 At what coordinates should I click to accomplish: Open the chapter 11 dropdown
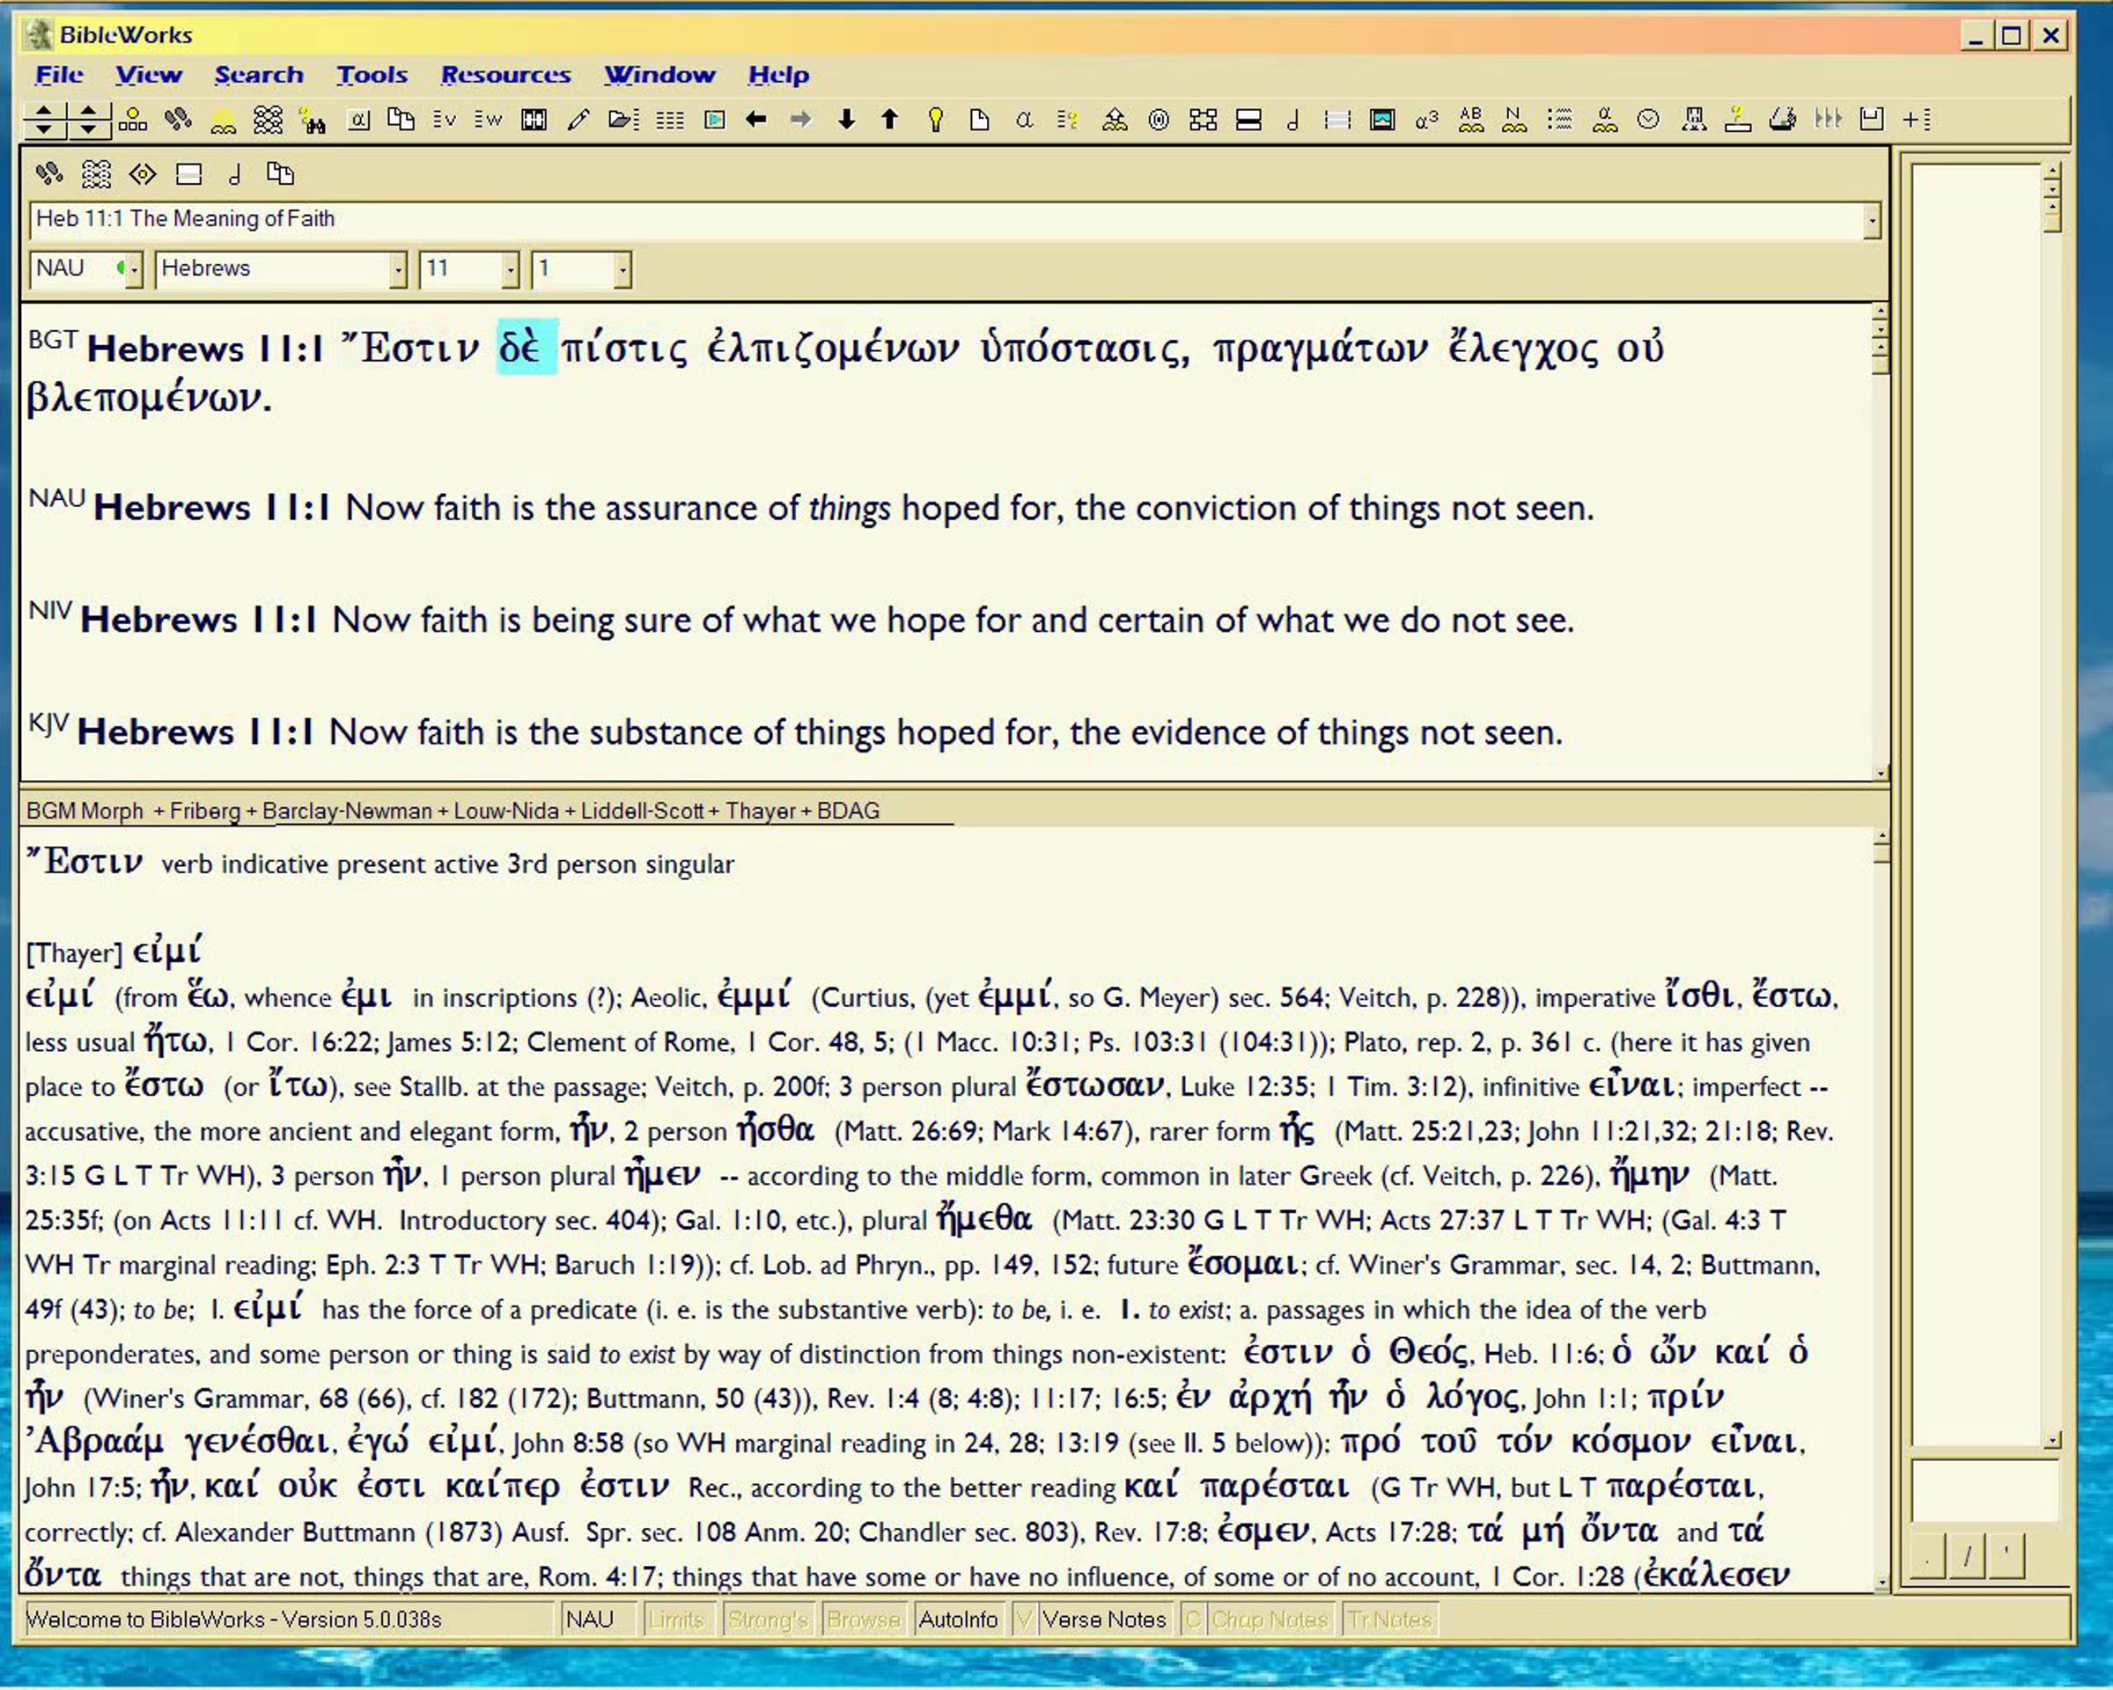pyautogui.click(x=510, y=269)
